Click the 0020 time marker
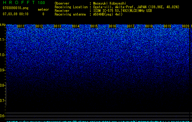Viewport: 192px width, 122px height. coord(186,26)
